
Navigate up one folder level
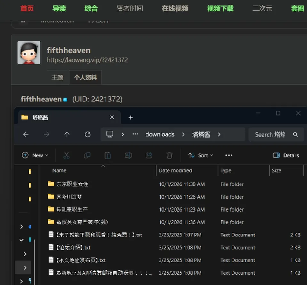click(x=67, y=134)
